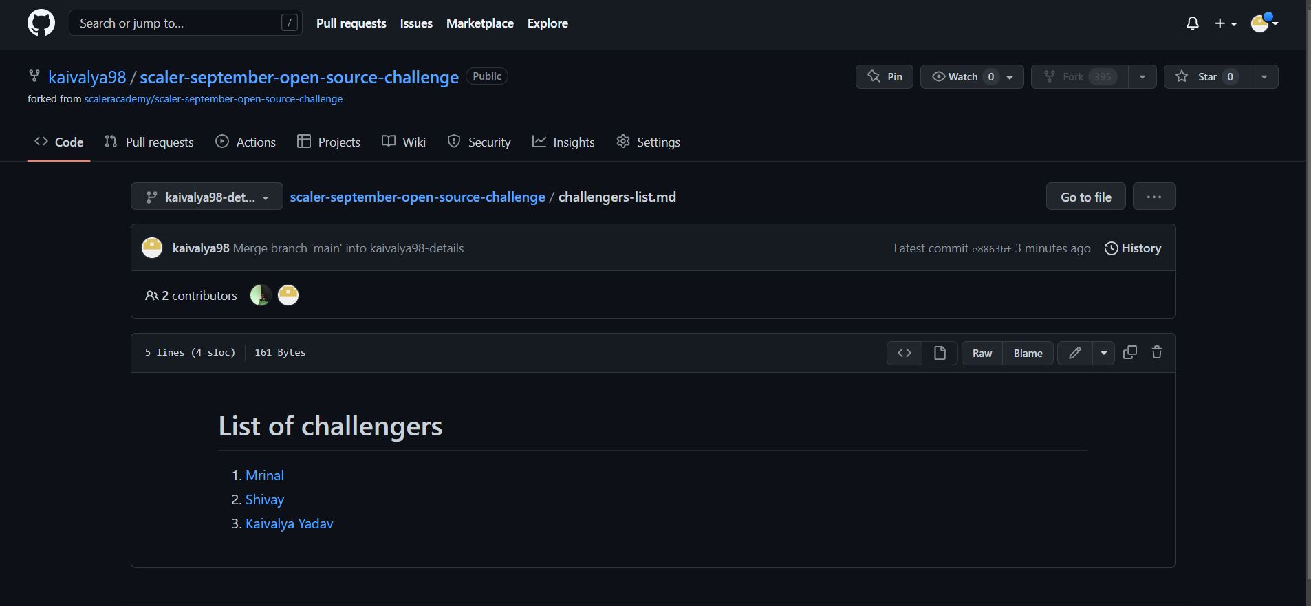
Task: Click Go to file button
Action: click(x=1086, y=197)
